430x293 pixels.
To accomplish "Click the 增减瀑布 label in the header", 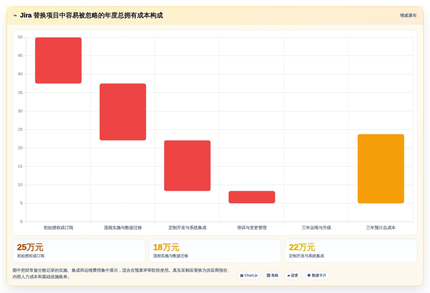I will pos(408,16).
